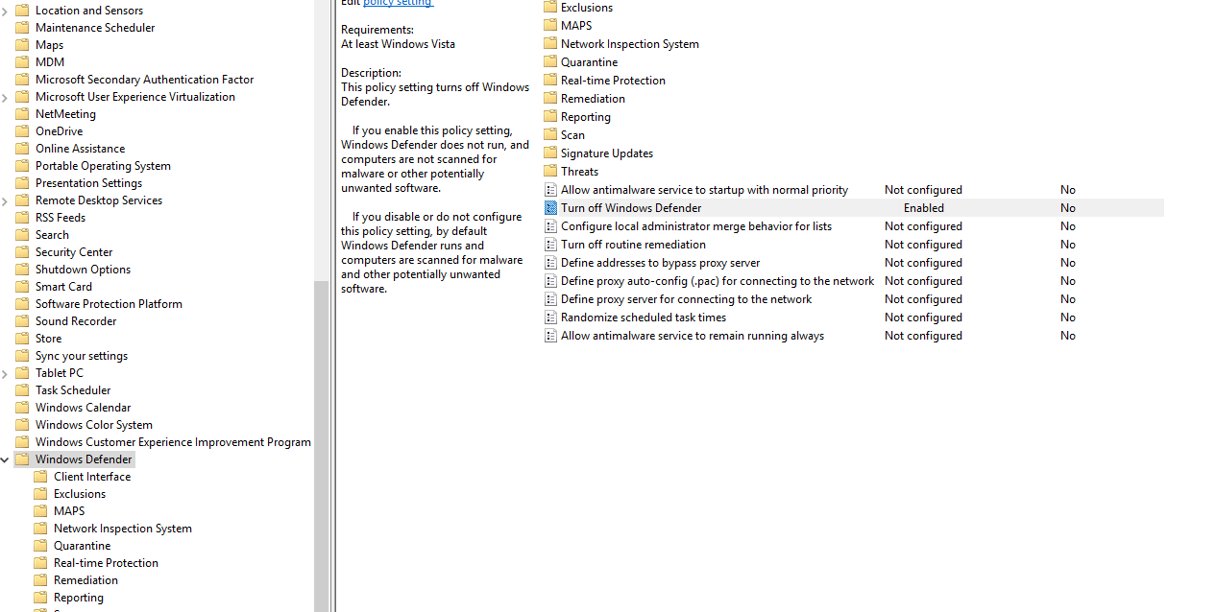
Task: Click the Remediation folder icon in the right pane
Action: tap(550, 99)
